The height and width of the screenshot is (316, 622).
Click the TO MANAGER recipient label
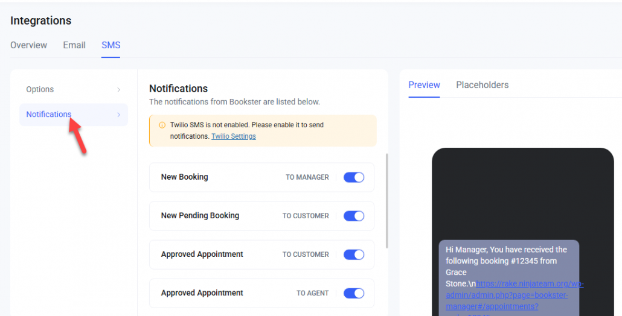(307, 177)
